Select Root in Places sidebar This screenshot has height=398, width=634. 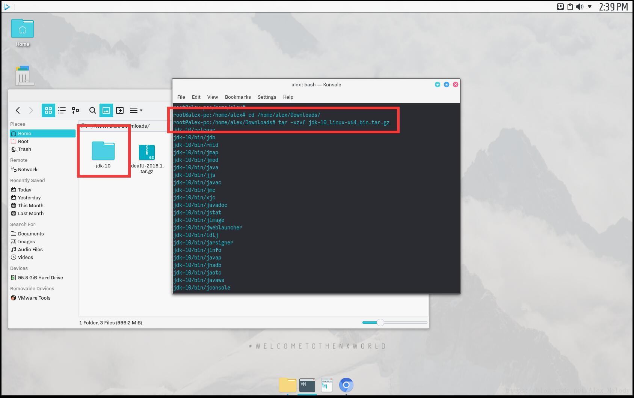tap(42, 141)
